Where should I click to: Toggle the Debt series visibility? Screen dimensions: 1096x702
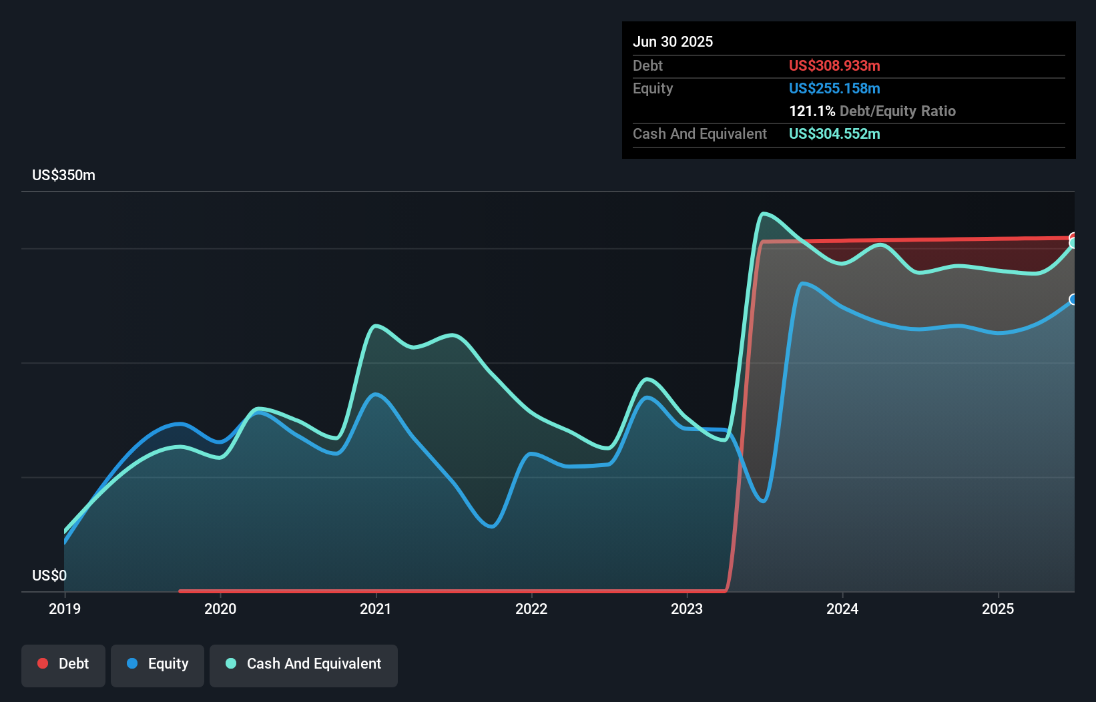pyautogui.click(x=63, y=663)
